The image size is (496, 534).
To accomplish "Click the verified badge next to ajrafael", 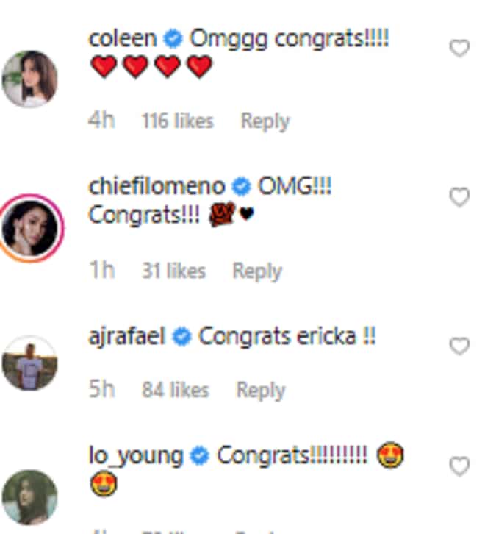I will point(181,336).
